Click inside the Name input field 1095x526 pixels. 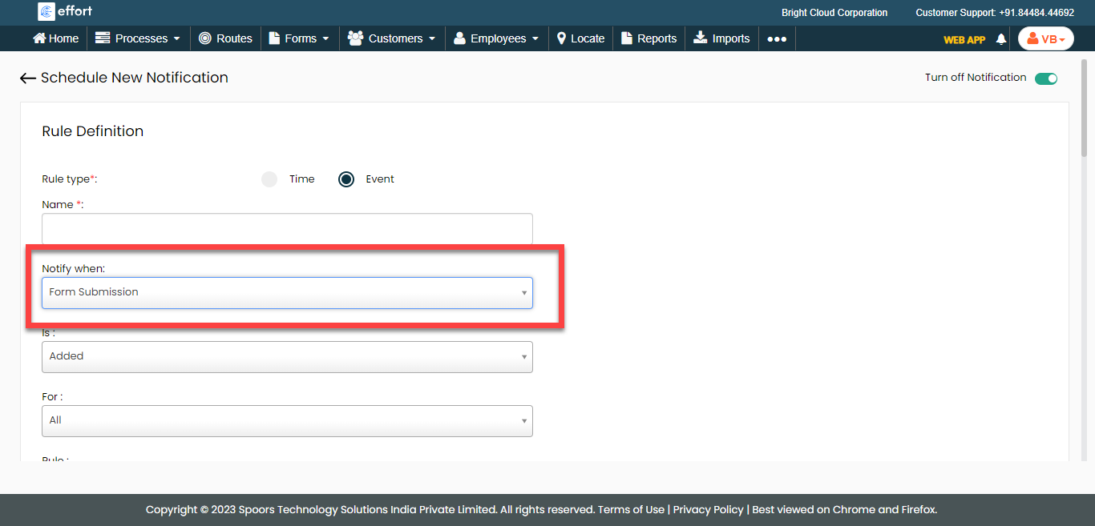[x=286, y=228]
